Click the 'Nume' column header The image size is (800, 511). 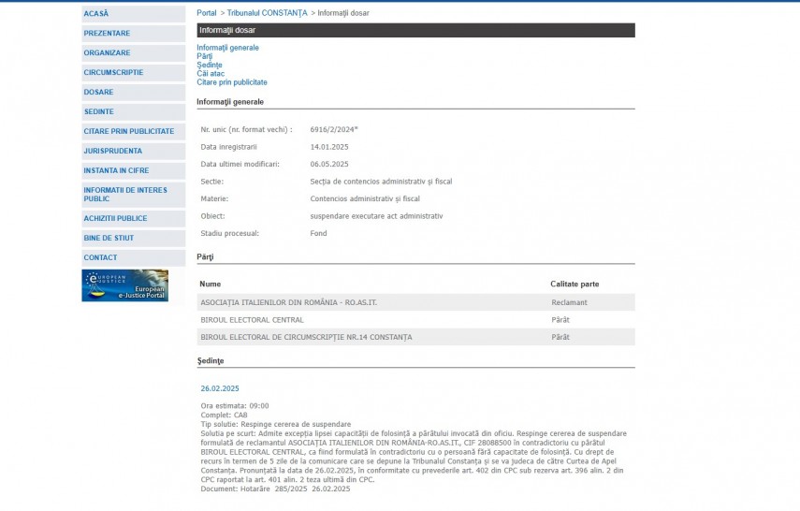(x=211, y=284)
